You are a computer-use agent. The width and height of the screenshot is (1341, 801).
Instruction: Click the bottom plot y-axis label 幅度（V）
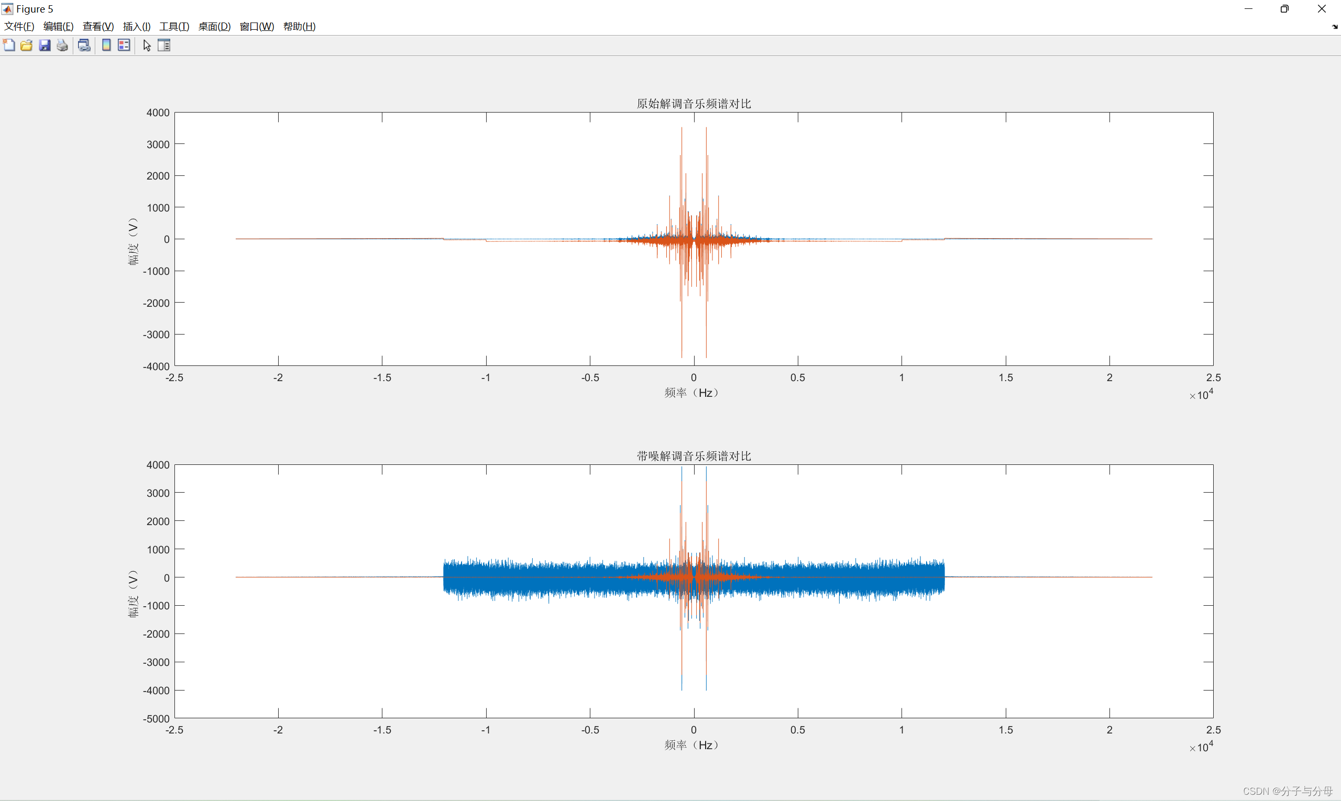coord(133,593)
